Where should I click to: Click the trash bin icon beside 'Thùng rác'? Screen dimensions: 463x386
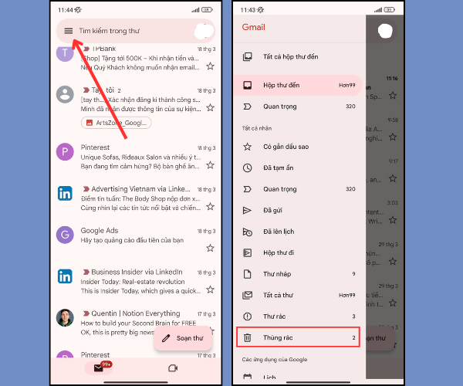[x=247, y=337]
